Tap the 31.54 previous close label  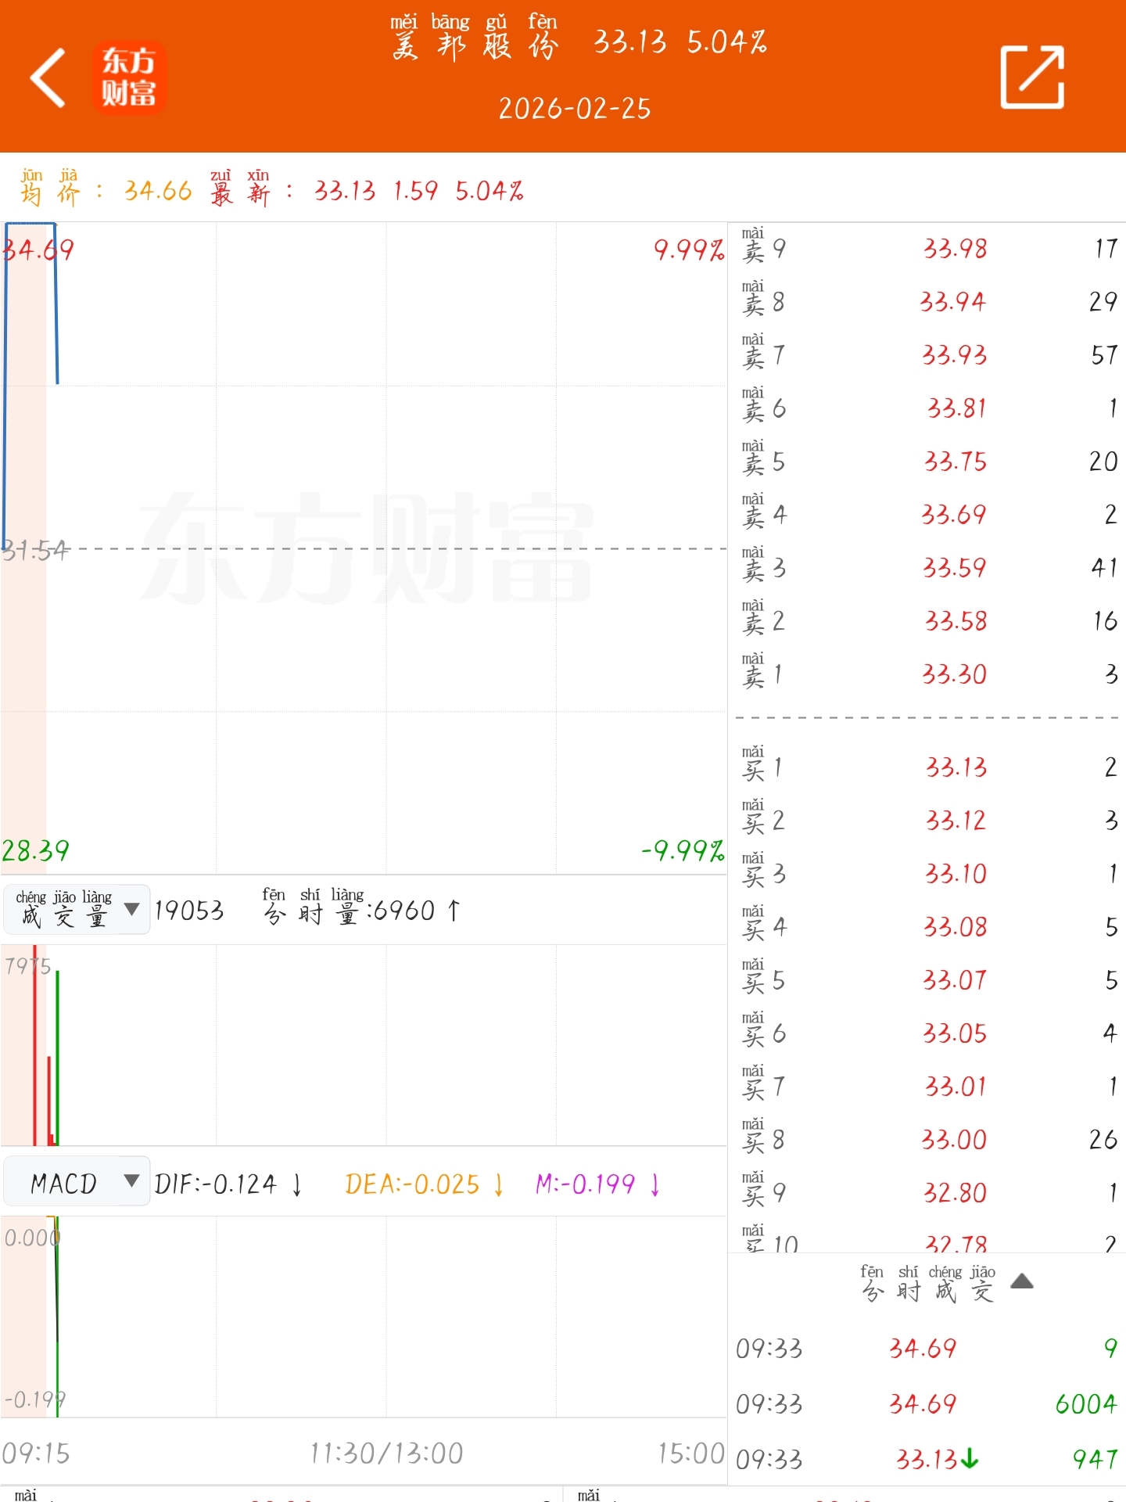(35, 551)
